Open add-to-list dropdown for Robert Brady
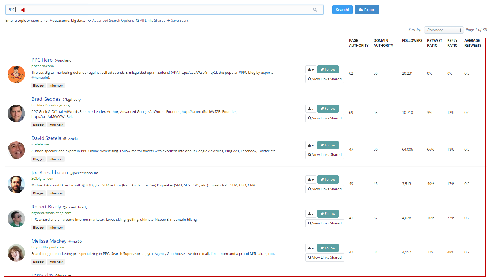This screenshot has height=277, width=493. point(311,214)
